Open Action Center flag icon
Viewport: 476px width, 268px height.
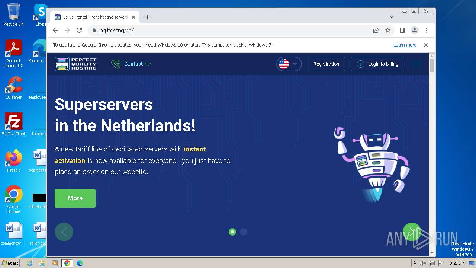tap(440, 263)
